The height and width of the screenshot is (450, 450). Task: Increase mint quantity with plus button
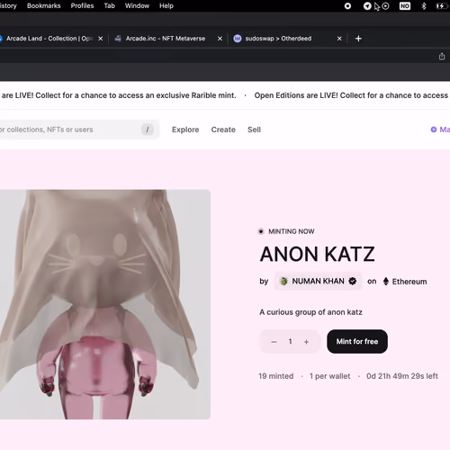pos(306,342)
